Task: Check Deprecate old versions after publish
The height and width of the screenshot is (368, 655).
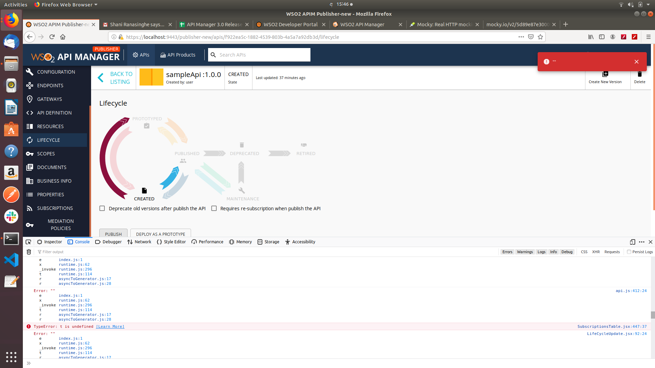Action: 102,208
